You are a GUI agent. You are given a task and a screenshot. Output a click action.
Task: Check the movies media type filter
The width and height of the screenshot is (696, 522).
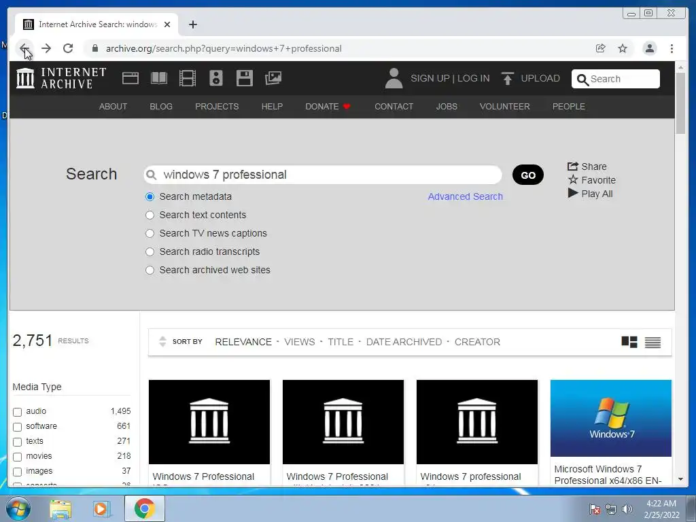[17, 457]
